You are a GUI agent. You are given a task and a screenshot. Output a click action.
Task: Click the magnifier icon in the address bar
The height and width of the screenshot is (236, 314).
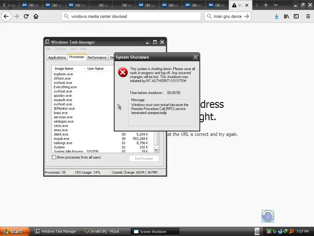coord(66,16)
